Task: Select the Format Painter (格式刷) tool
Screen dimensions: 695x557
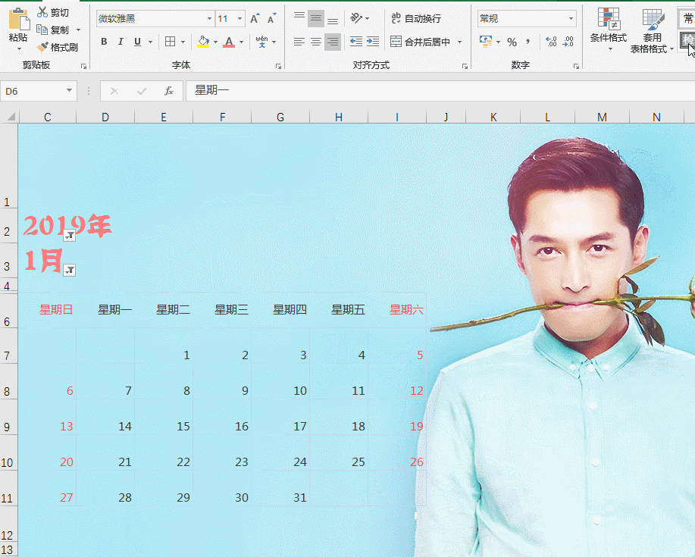Action: tap(57, 47)
